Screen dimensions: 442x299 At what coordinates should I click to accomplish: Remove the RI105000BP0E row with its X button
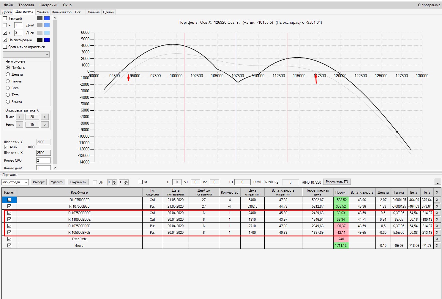437,233
